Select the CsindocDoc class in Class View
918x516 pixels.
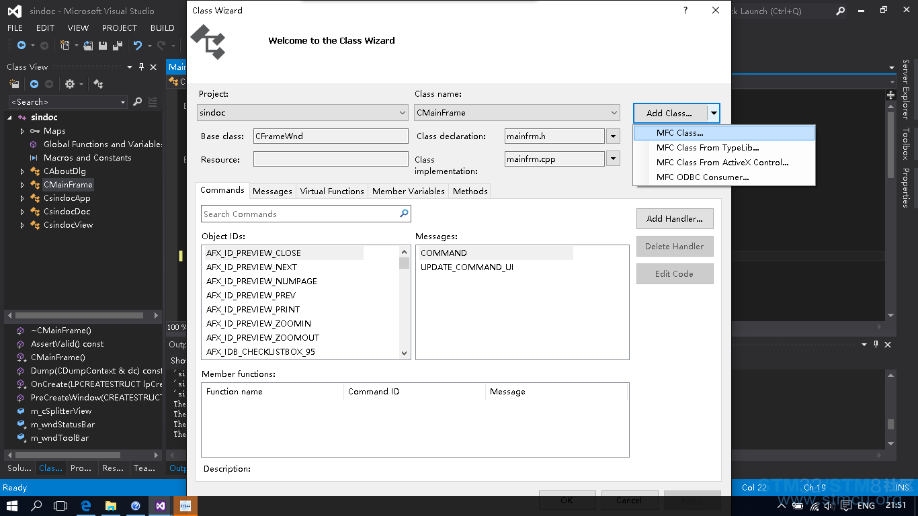[67, 212]
